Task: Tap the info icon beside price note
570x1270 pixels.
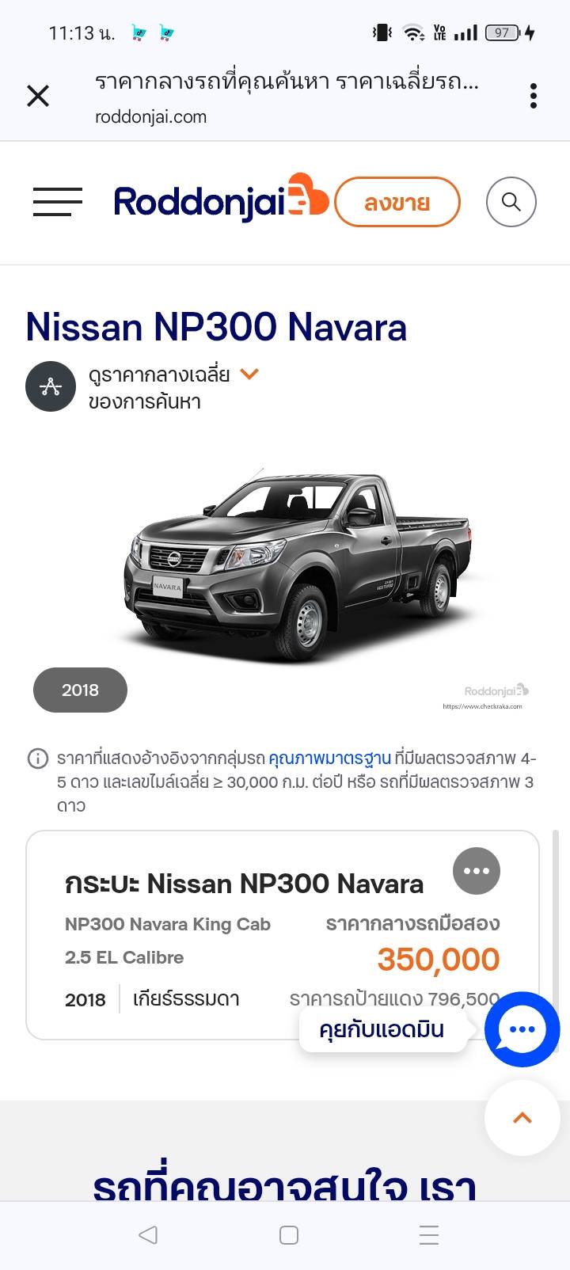Action: 37,759
